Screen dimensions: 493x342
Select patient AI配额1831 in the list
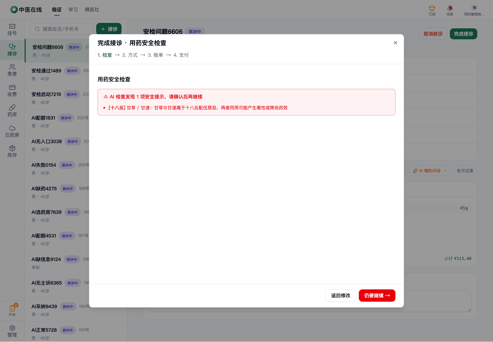tap(57, 121)
